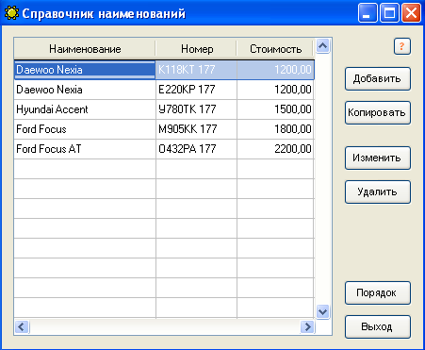Screen dimensions: 425x350
Task: Sort by the Наименование column header
Action: (85, 49)
